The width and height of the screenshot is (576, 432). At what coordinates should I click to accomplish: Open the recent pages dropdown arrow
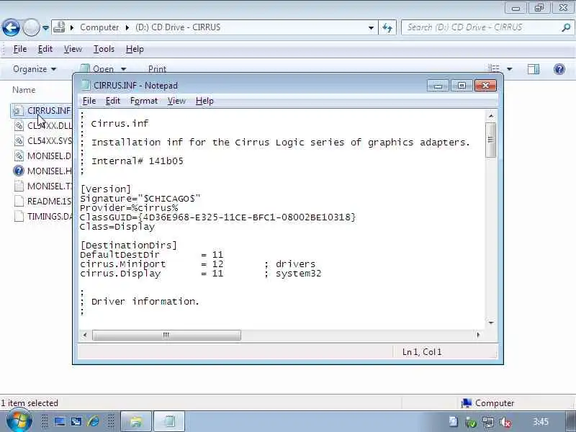point(45,27)
